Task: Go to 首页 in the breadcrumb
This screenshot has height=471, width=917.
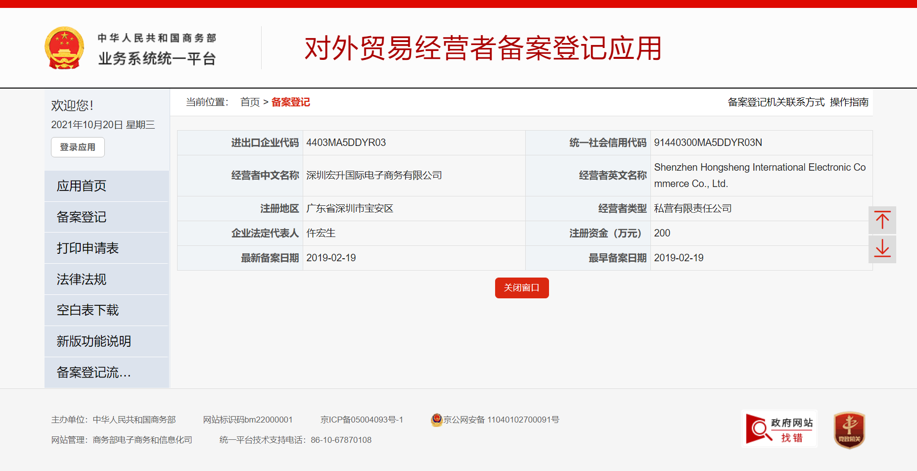Action: tap(250, 102)
